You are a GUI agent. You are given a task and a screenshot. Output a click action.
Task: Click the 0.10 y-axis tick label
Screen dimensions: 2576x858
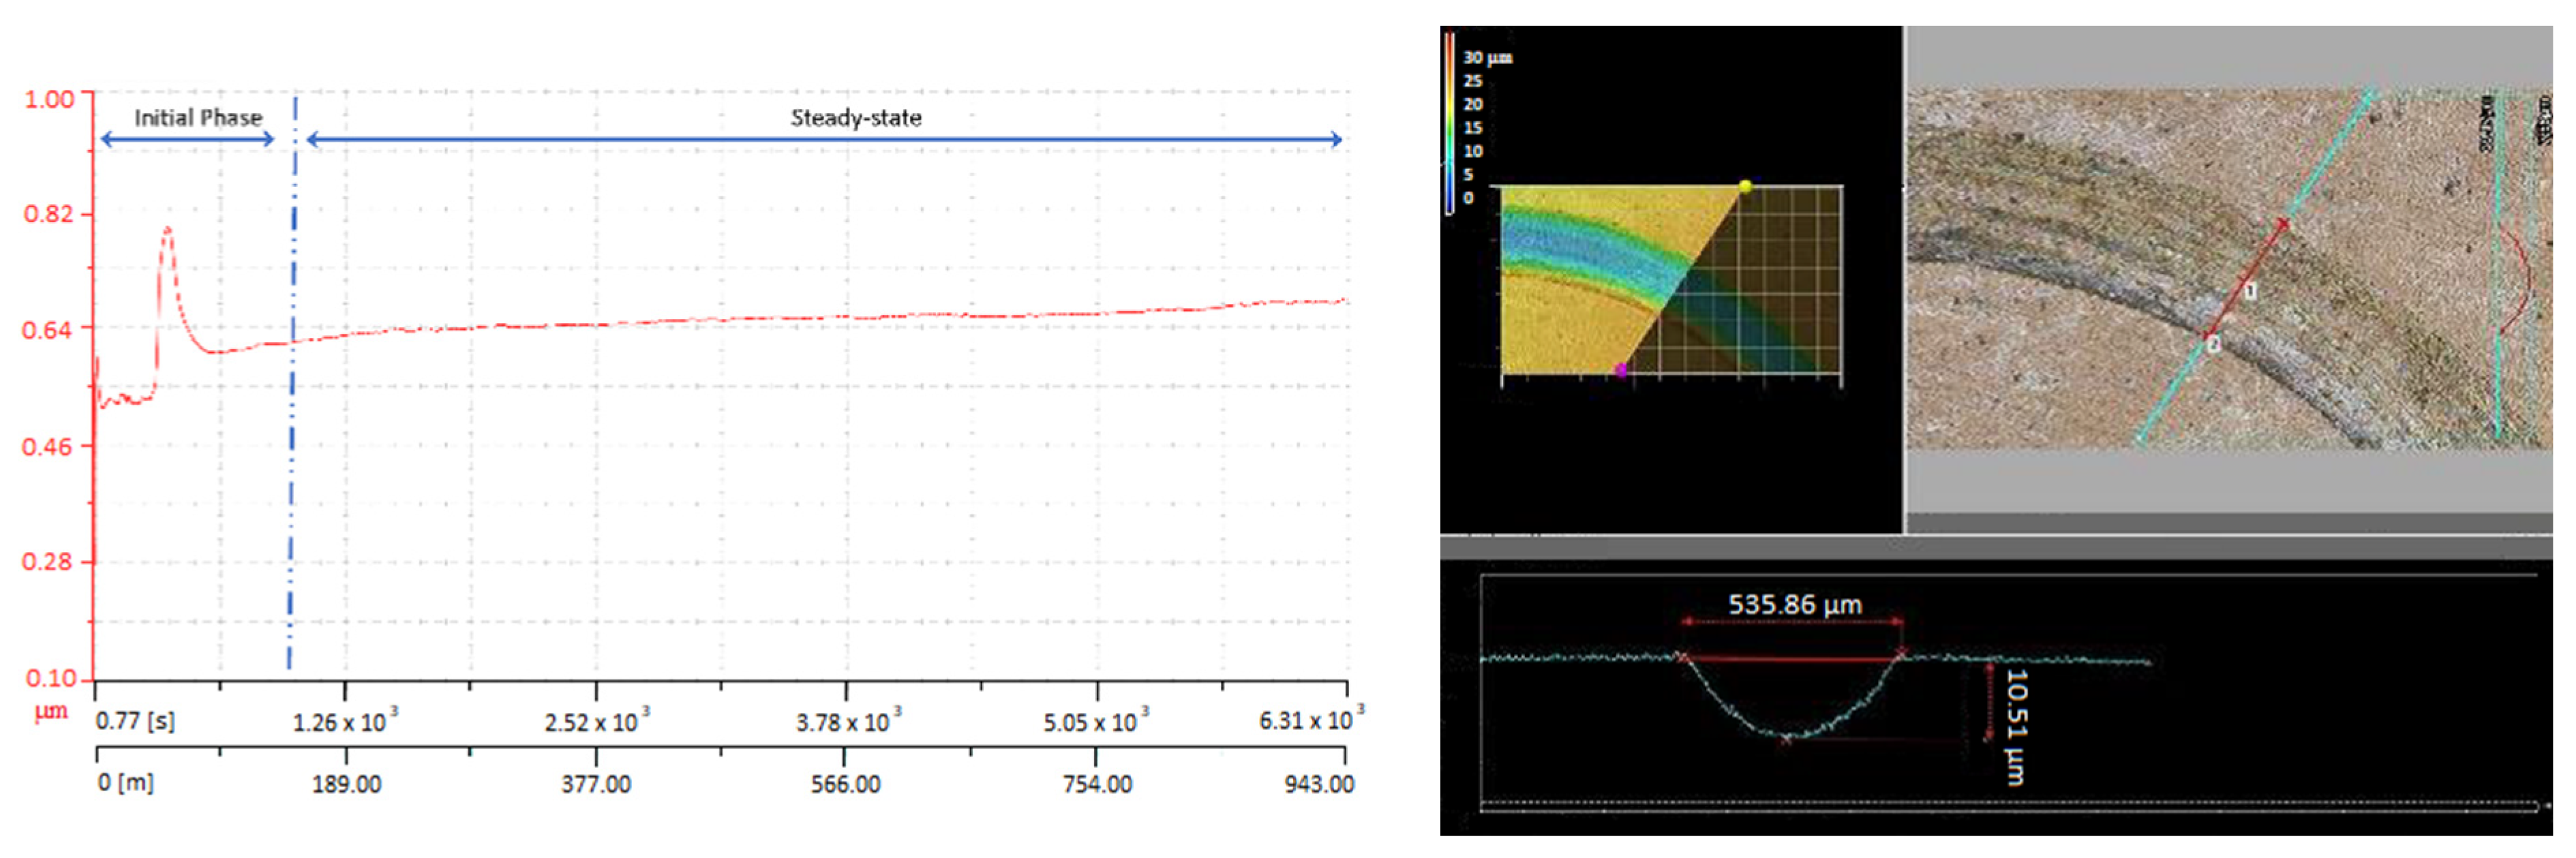[x=50, y=678]
